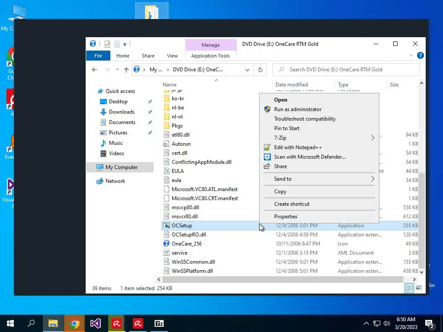Select Quick access in the navigation pane
This screenshot has height=332, width=443.
pyautogui.click(x=120, y=91)
